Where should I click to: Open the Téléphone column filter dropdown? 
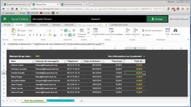click(x=82, y=62)
